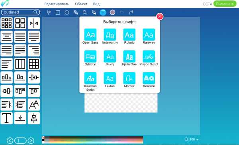The image size is (239, 145).
Task: Open the Объект menu
Action: click(x=81, y=4)
